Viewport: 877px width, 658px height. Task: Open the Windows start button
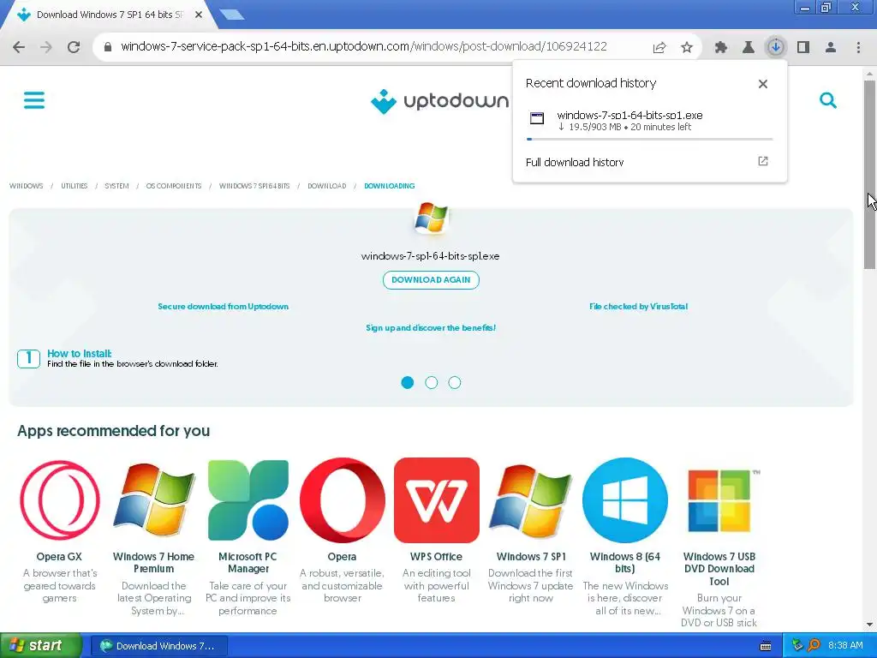click(x=41, y=646)
